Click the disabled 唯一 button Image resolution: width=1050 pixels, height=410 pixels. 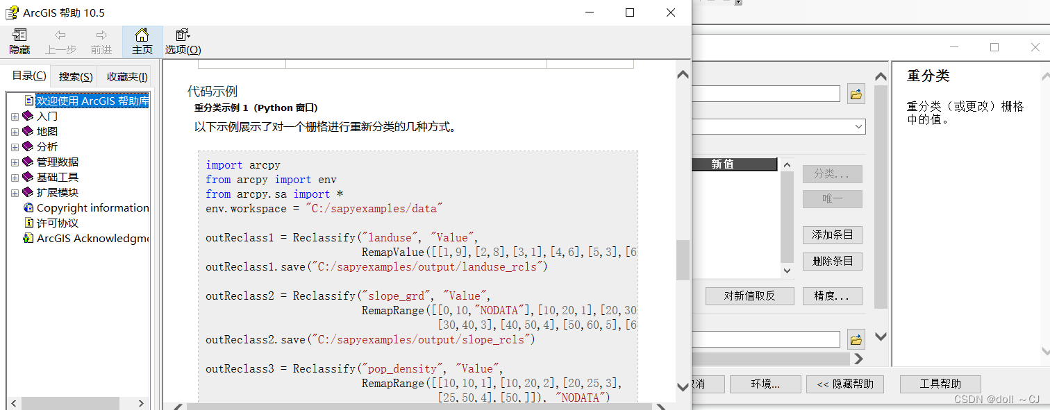[x=833, y=199]
